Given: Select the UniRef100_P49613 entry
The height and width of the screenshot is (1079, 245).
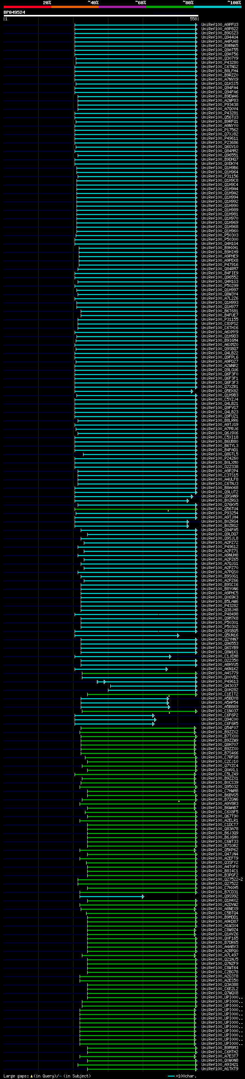Looking at the screenshot, I should [x=219, y=681].
